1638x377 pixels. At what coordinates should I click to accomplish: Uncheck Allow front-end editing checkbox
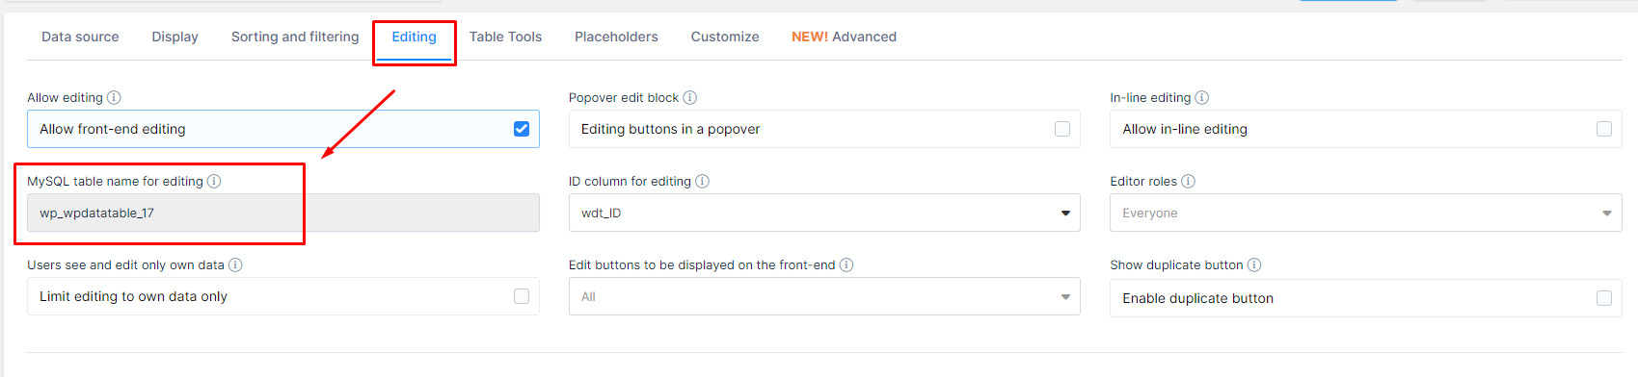pos(522,129)
